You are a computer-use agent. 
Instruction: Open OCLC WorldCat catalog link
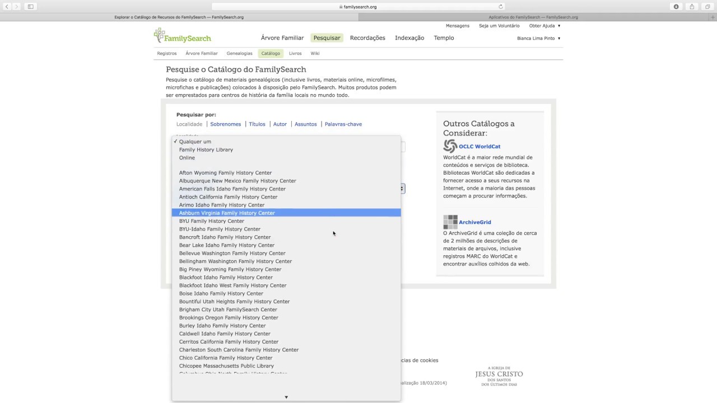click(479, 147)
